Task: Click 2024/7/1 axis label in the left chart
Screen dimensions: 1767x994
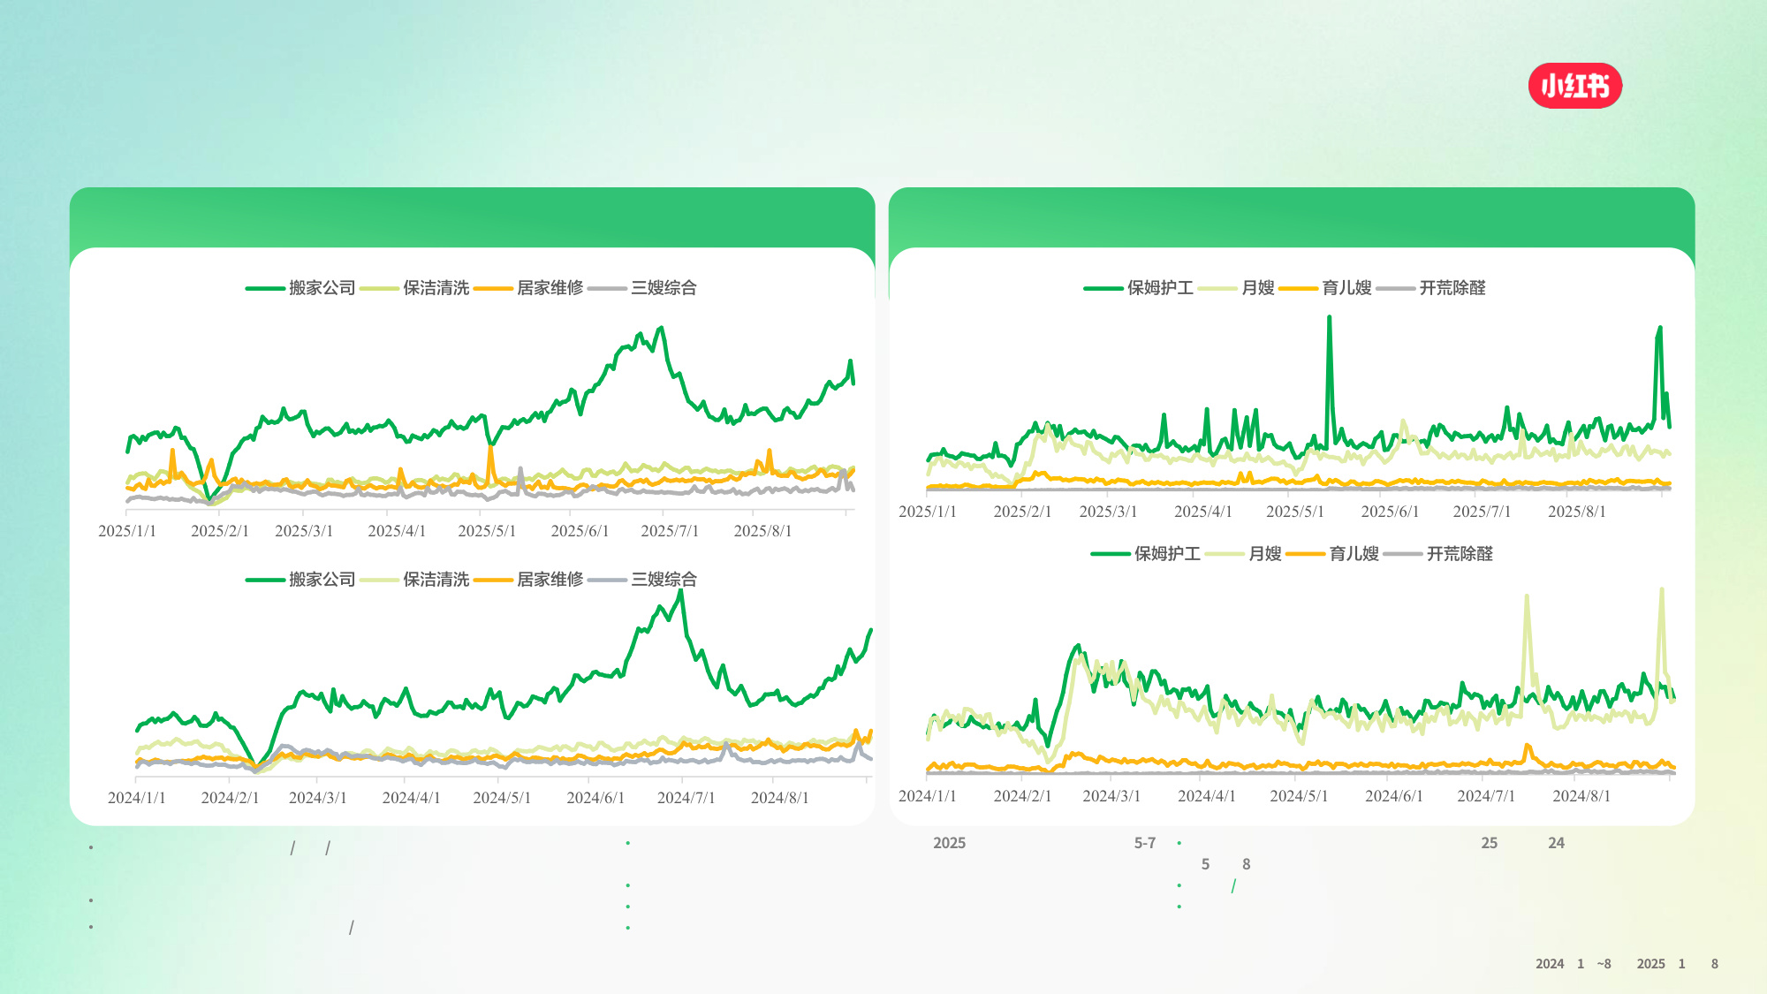Action: point(686,798)
